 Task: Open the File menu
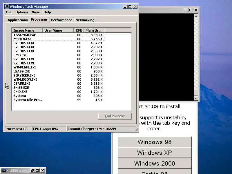click(x=9, y=12)
